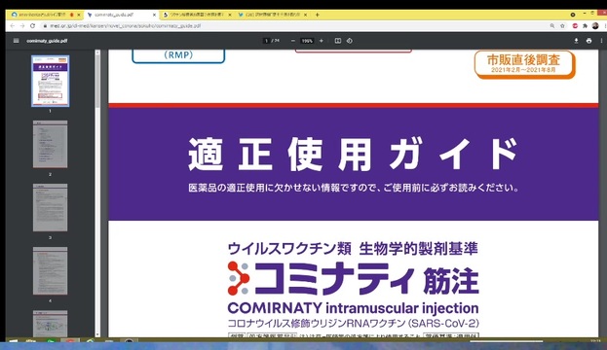Reload the page in the browser
Viewport: 607px width, 350px height.
click(x=32, y=26)
